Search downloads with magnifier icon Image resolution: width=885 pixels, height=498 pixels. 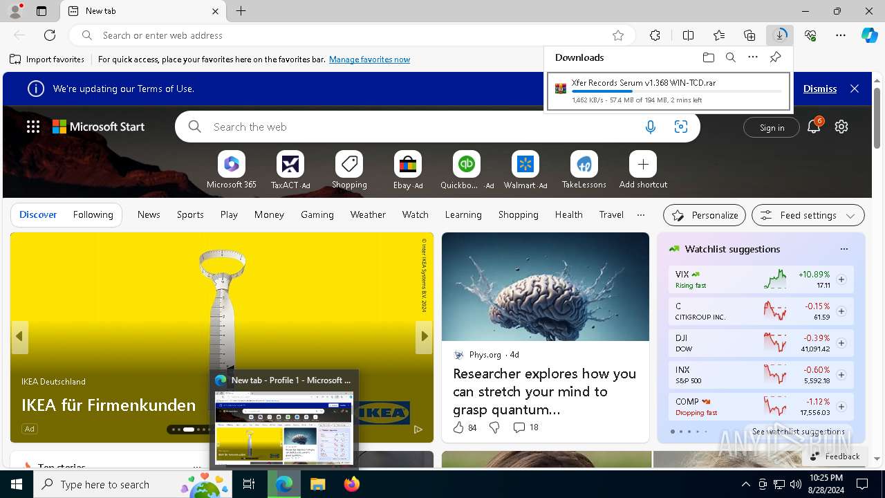tap(730, 57)
